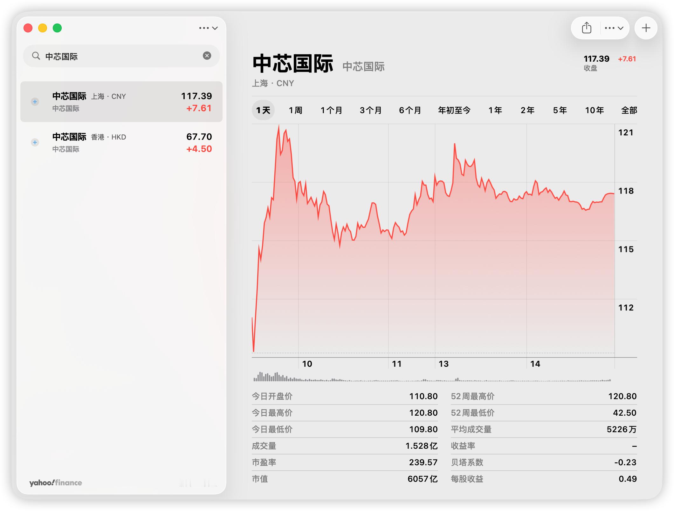This screenshot has width=674, height=511.
Task: Open the top-right more options dropdown
Action: tap(614, 28)
